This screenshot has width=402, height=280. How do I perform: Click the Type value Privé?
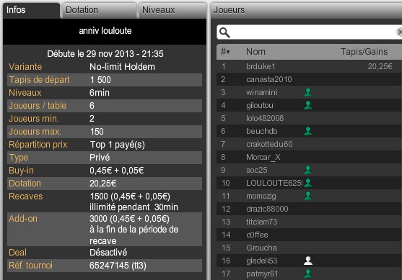coord(100,157)
